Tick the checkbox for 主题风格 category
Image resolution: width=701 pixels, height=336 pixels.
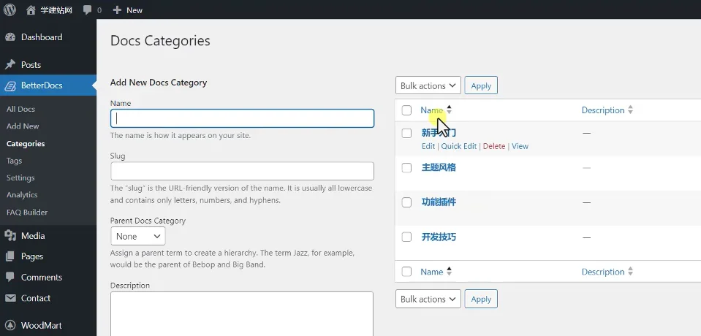tap(406, 167)
